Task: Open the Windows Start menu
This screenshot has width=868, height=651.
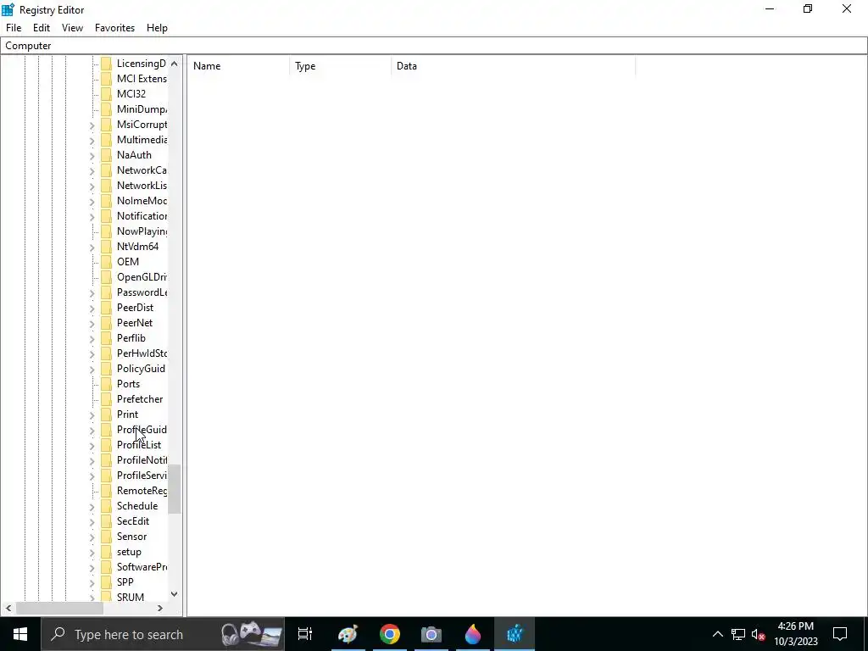Action: pyautogui.click(x=20, y=634)
